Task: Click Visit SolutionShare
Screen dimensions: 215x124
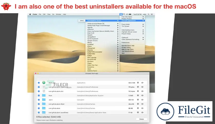Action: 132,51
